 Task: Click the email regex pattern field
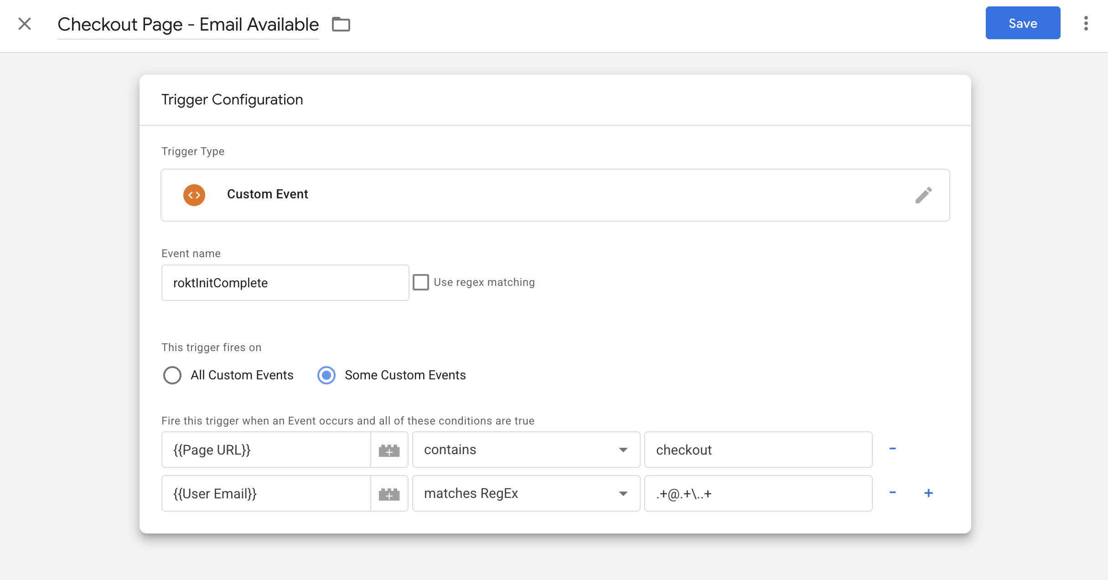758,493
